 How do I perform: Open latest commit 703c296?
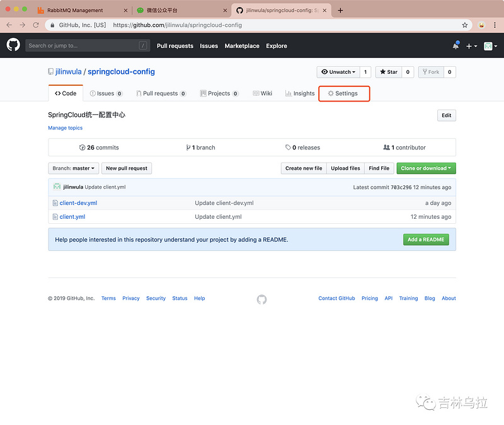click(401, 187)
